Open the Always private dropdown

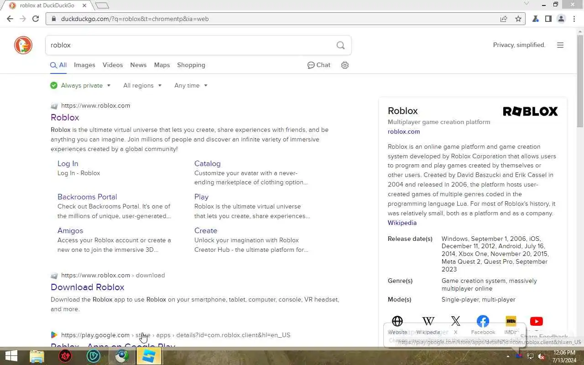coord(81,85)
